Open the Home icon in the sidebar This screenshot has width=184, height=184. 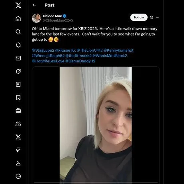coord(18,19)
